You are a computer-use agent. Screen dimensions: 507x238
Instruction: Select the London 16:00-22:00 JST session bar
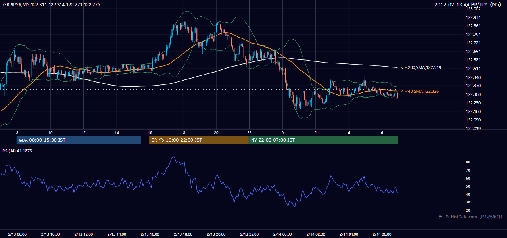pos(199,140)
